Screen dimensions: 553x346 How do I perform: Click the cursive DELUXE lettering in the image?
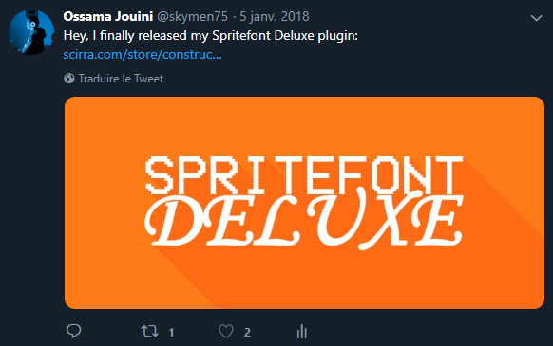(x=303, y=220)
